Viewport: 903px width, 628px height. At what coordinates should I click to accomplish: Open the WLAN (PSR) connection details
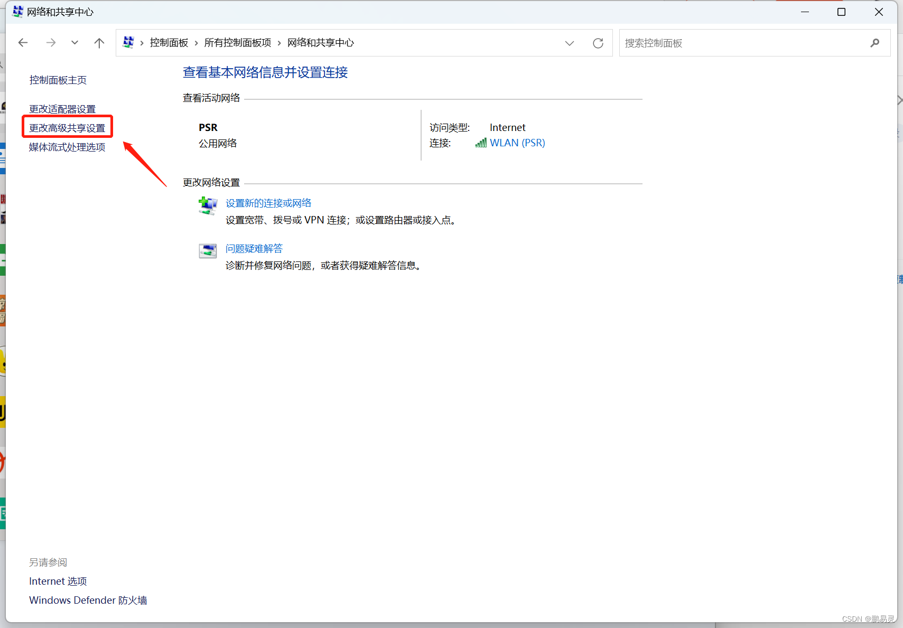tap(517, 143)
